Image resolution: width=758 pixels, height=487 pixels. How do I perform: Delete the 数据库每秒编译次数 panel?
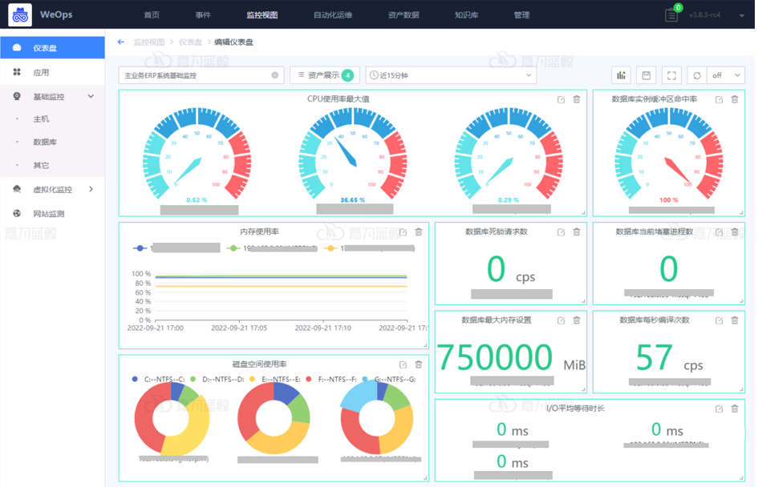tap(735, 320)
